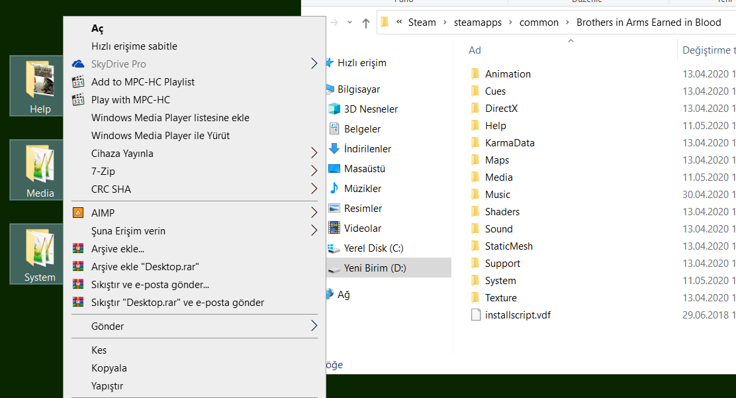Screen dimensions: 736x398
Task: Select the Music folder row
Action: pyautogui.click(x=497, y=195)
